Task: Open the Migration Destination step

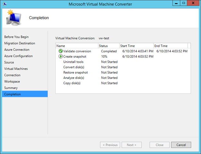Action: coord(20,43)
